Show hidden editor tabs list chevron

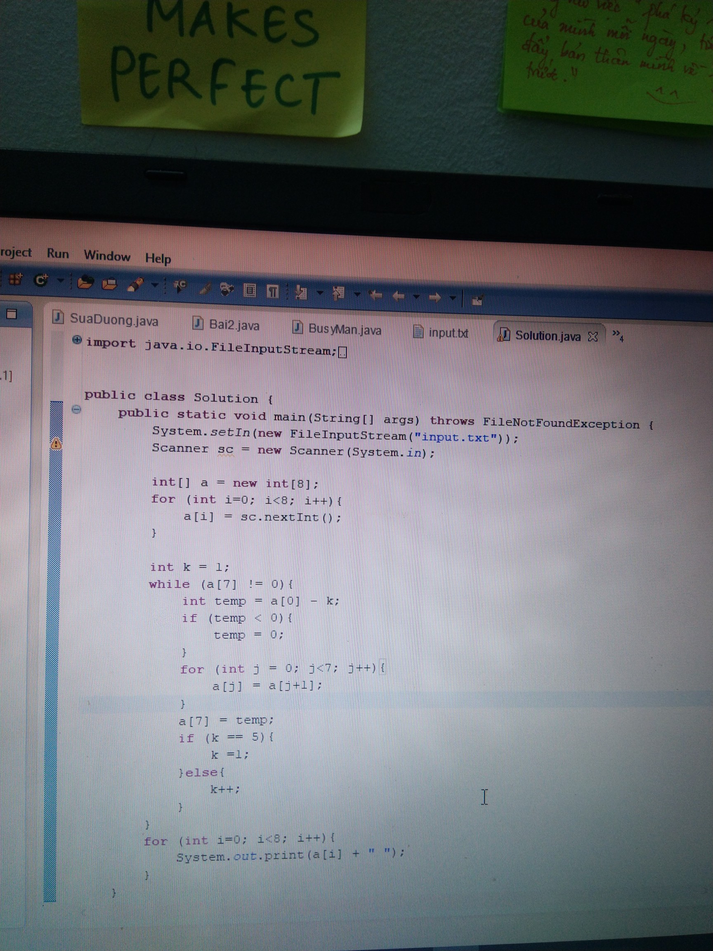(617, 334)
